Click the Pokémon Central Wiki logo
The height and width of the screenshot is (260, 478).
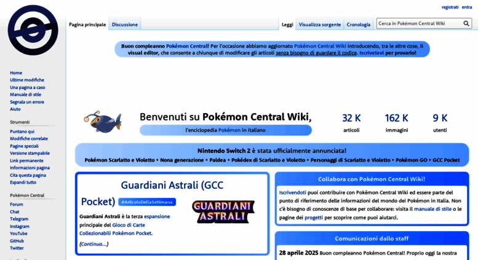click(33, 30)
